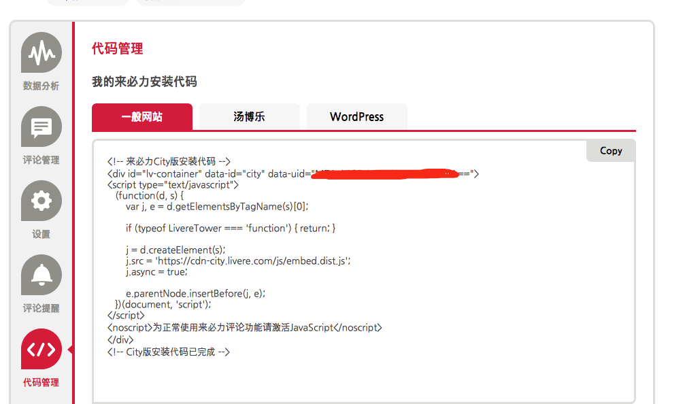Click the j = d.createElement(s) line
The height and width of the screenshot is (404, 700).
tap(176, 250)
